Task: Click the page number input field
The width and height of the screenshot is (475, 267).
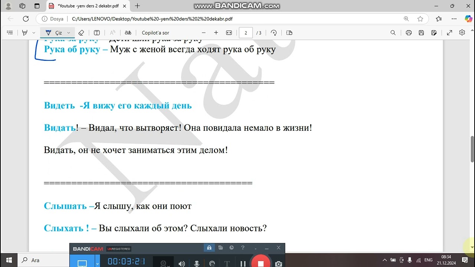Action: (246, 33)
